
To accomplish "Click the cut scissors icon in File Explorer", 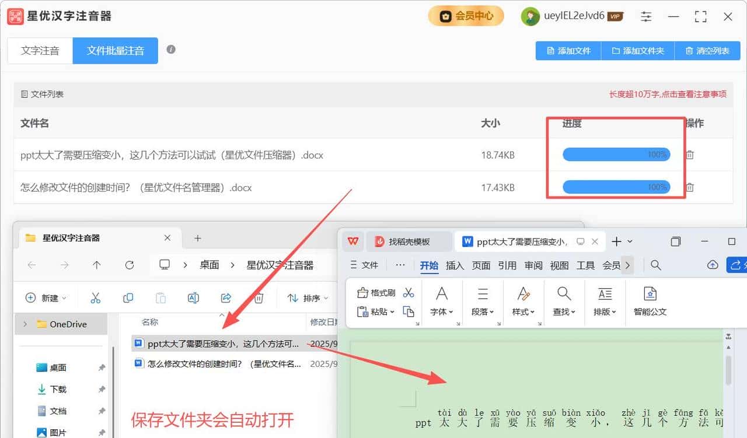I will 95,297.
